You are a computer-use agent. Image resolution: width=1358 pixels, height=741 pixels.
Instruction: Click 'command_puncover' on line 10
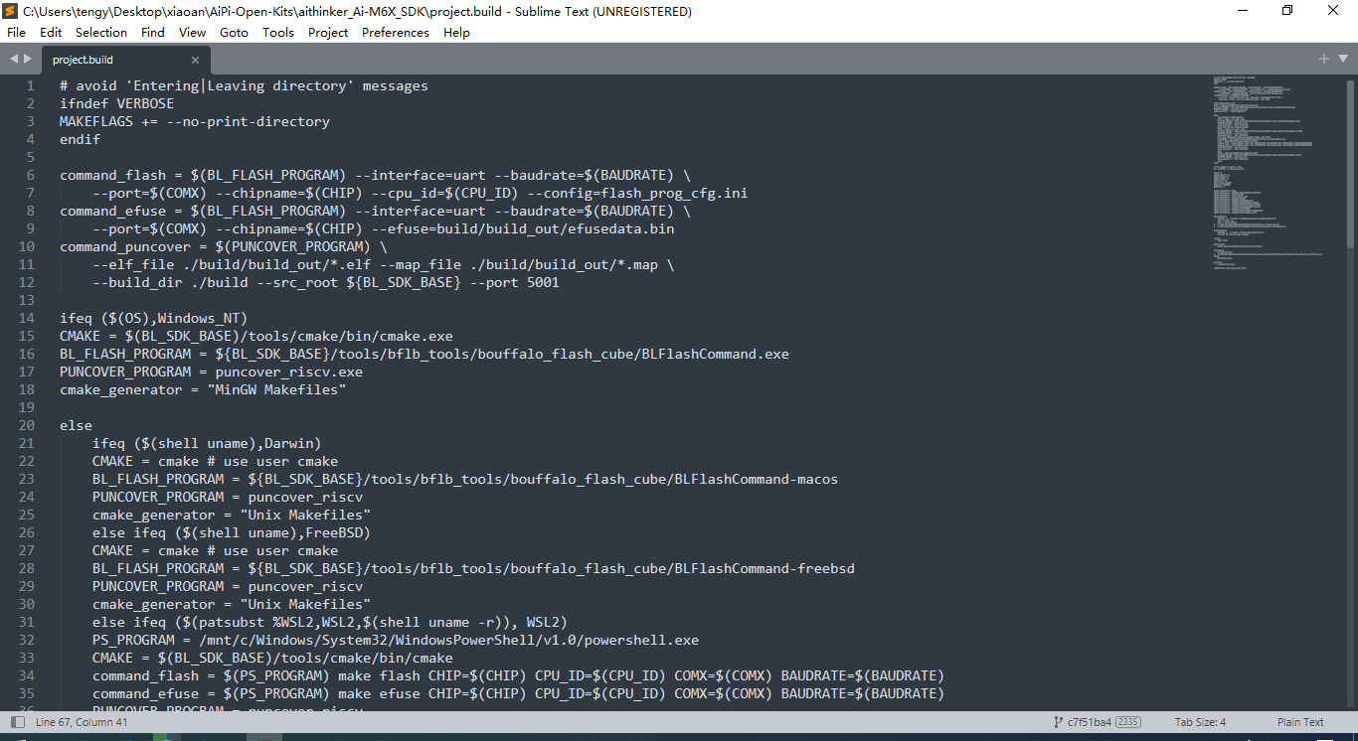tap(125, 246)
